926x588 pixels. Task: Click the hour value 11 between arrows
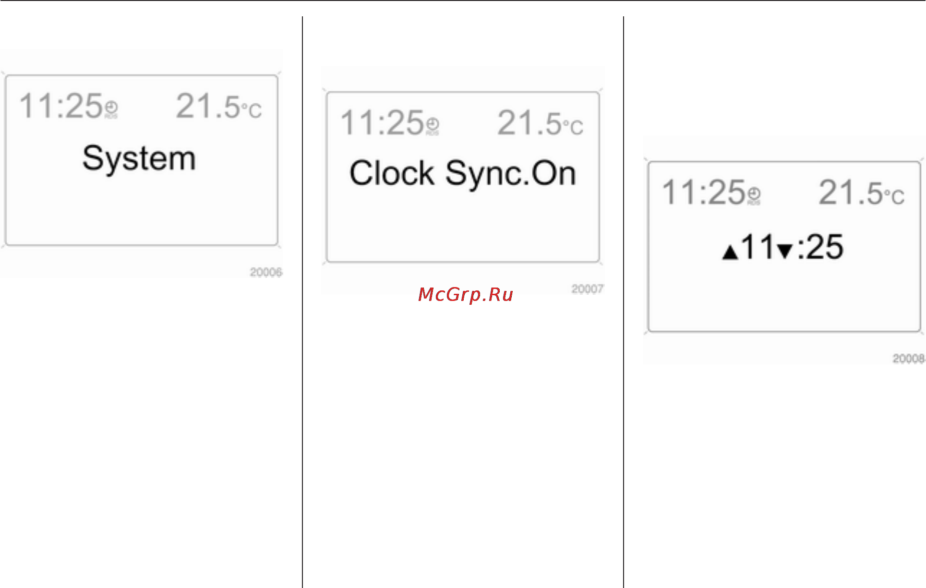[758, 247]
